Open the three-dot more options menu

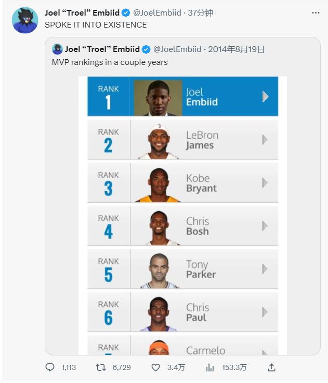316,12
